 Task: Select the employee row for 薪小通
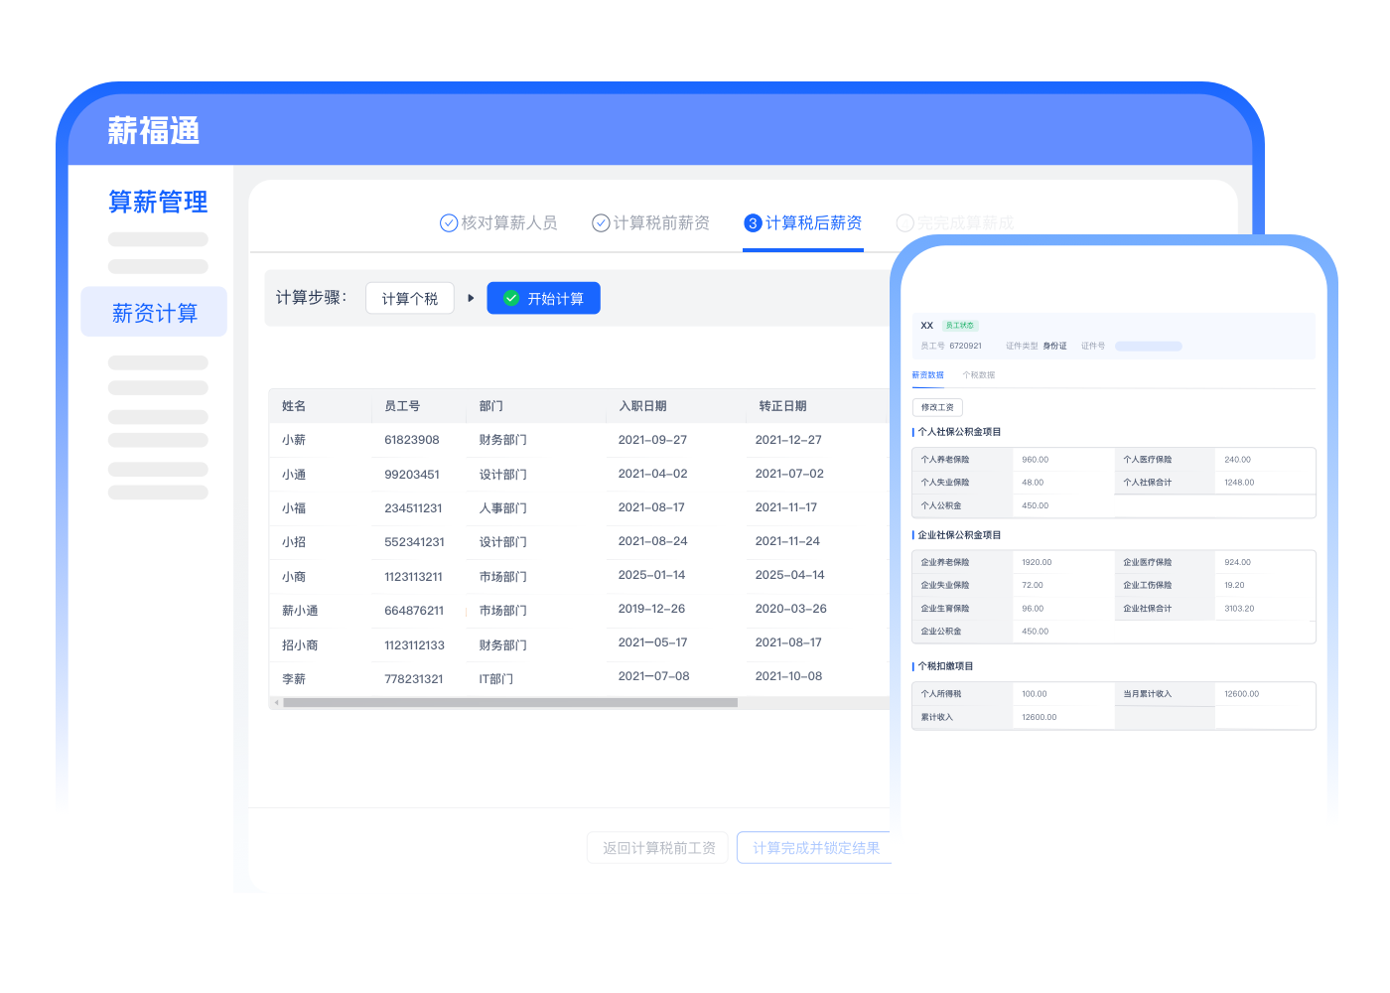point(576,611)
